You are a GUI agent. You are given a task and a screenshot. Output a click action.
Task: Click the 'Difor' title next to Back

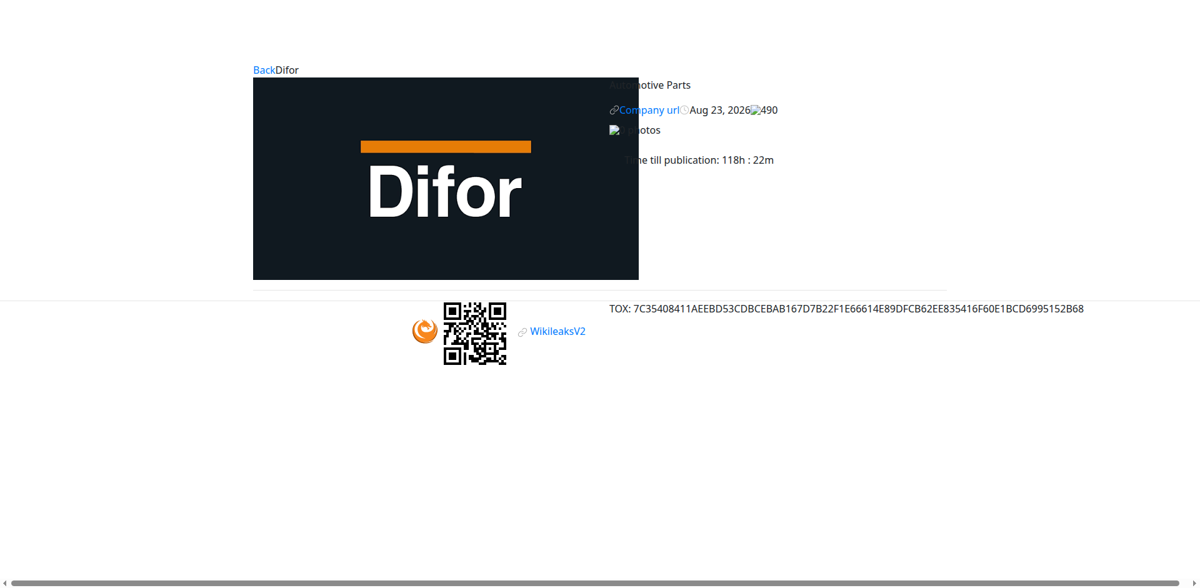(287, 70)
